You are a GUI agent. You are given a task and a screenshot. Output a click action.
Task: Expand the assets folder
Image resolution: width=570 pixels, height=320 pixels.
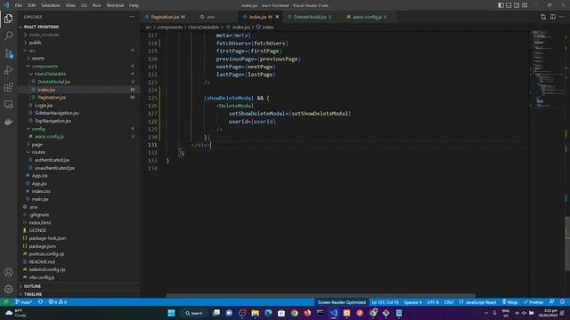[x=37, y=59]
